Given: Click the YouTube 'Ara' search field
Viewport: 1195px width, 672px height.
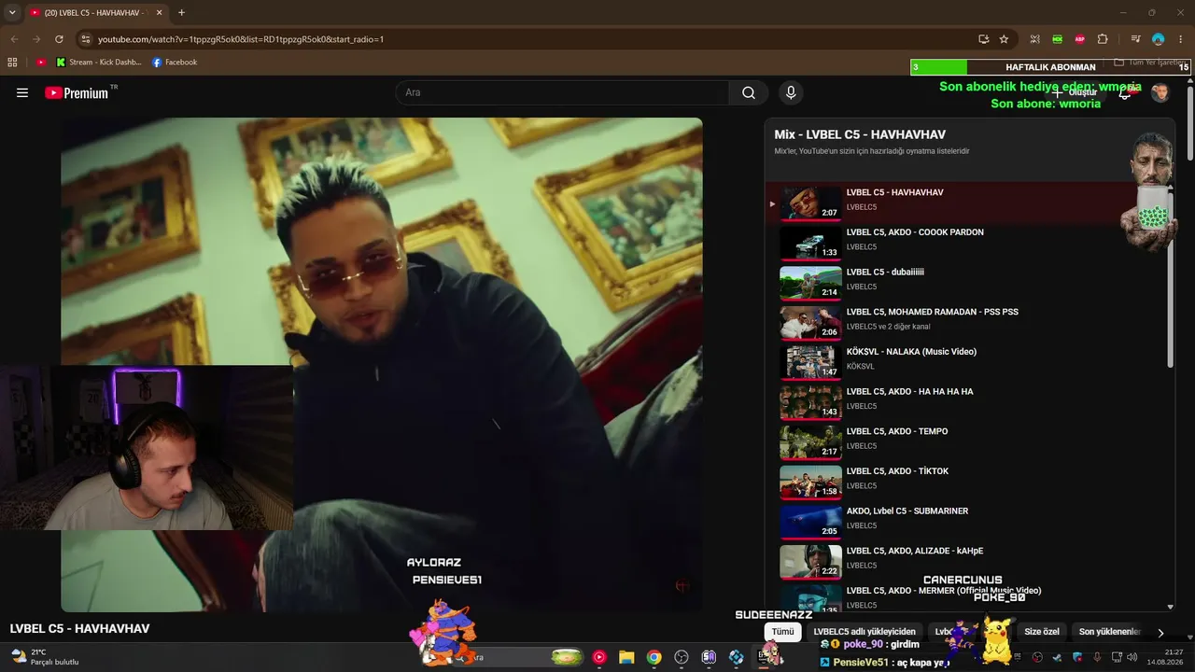Looking at the screenshot, I should (x=563, y=92).
